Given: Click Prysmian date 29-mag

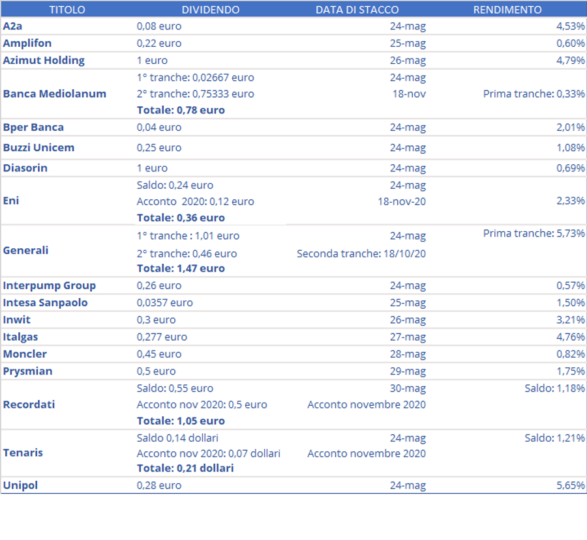Looking at the screenshot, I should [x=408, y=371].
